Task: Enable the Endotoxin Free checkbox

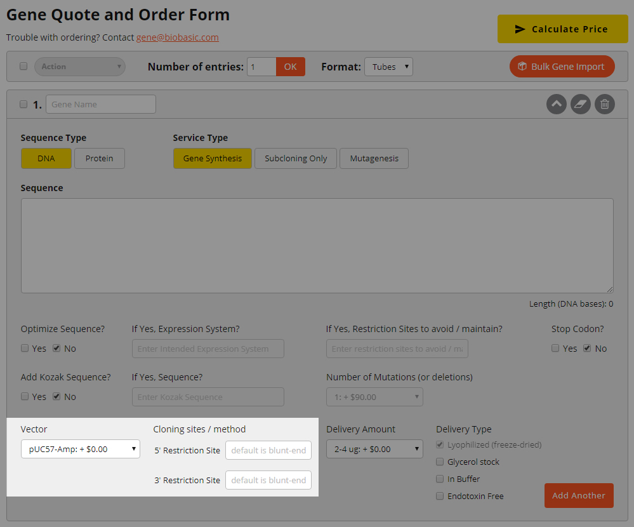Action: (440, 496)
